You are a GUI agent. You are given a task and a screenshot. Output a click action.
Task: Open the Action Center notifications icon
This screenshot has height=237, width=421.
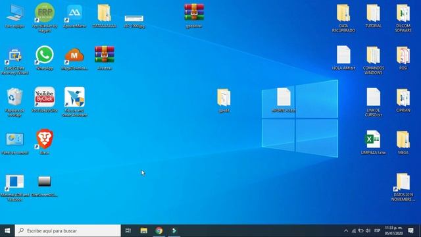coord(410,230)
